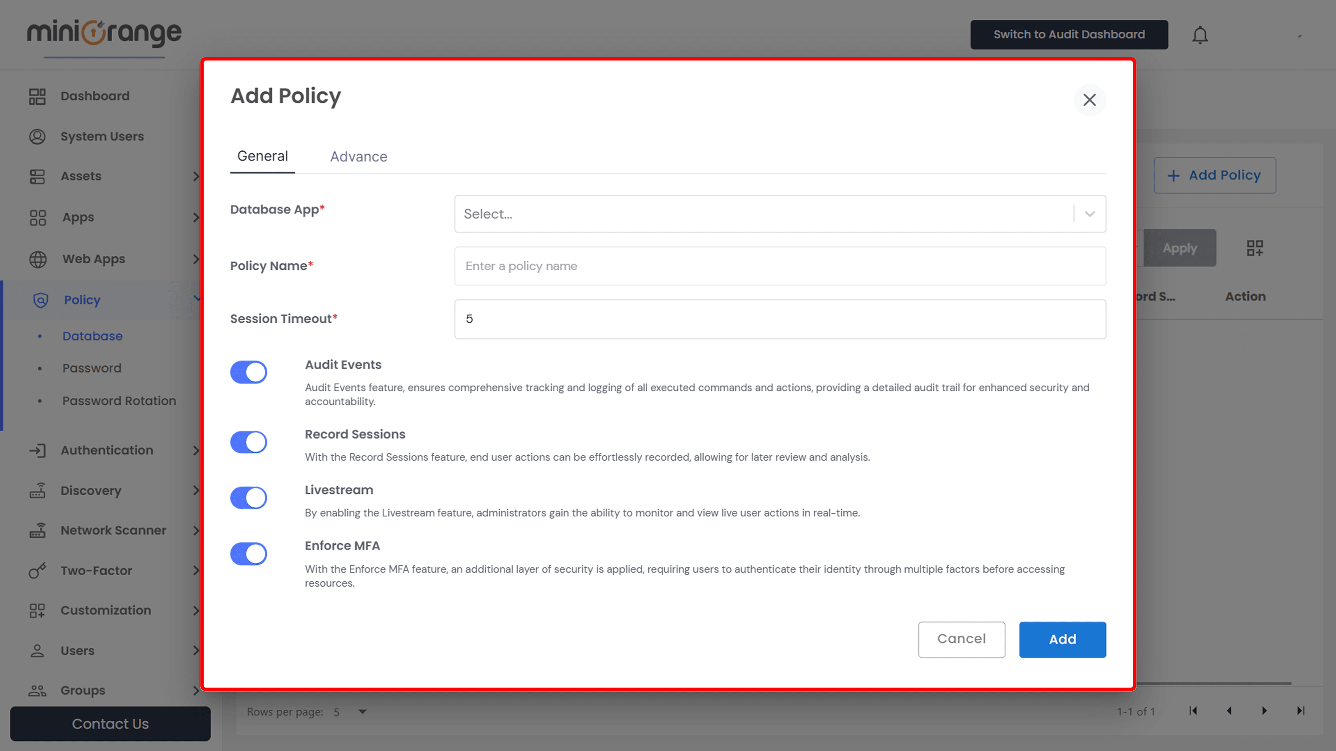Click the miniOrange logo
1336x751 pixels.
tap(104, 33)
